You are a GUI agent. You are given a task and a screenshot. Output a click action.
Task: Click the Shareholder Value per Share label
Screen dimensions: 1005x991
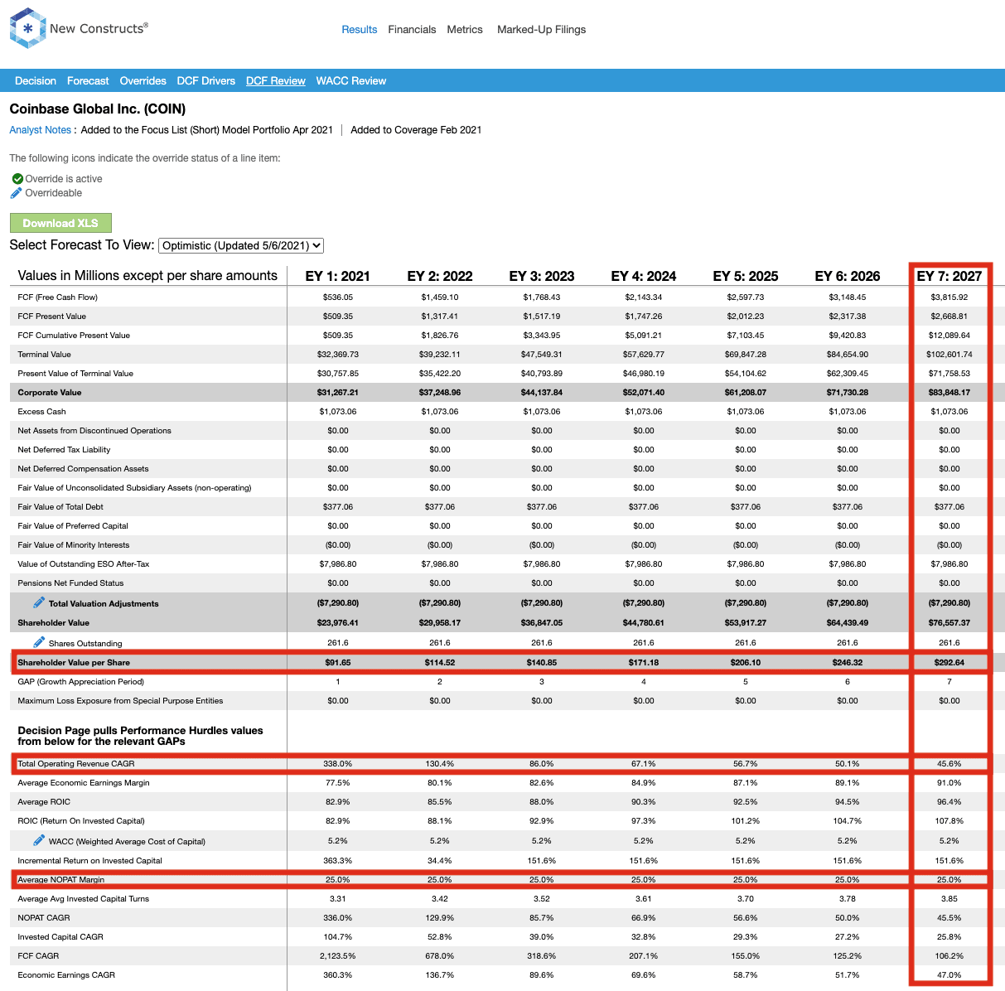pos(74,663)
